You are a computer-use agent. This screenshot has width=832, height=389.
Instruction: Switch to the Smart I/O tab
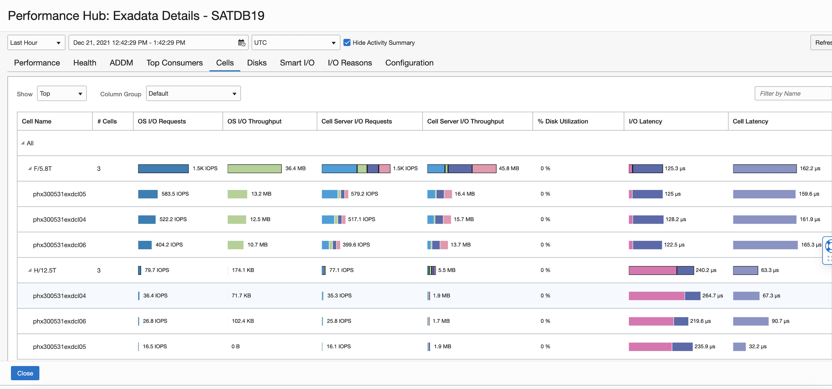tap(297, 63)
